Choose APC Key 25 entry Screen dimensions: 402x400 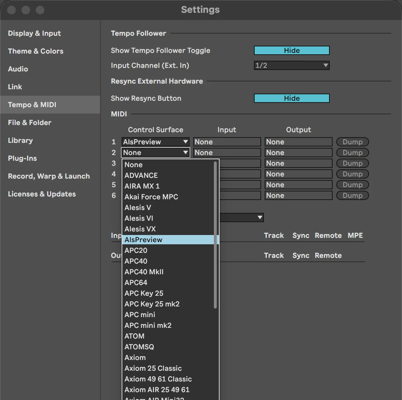tap(168, 294)
